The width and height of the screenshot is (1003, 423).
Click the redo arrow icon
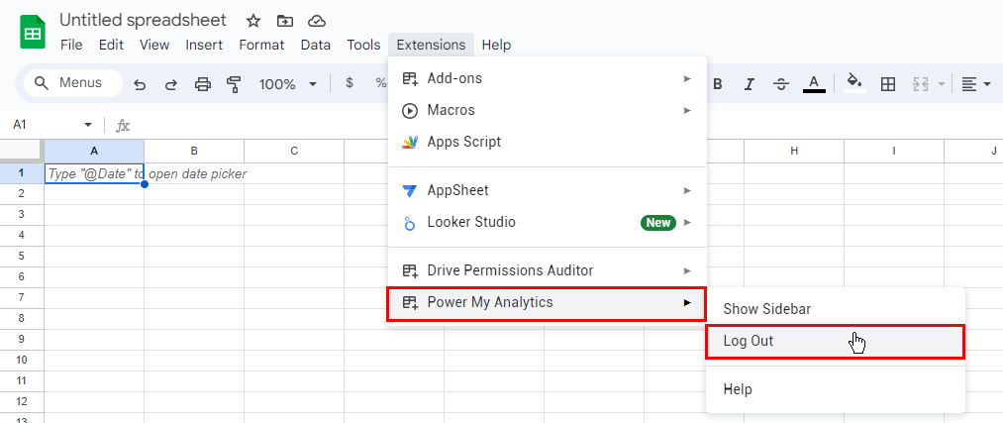click(170, 84)
